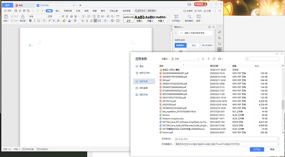Open the Find and Replace tool

tap(190, 18)
